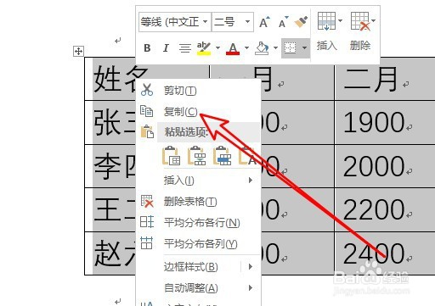Open the borders dropdown arrow
The image size is (435, 306).
point(304,47)
